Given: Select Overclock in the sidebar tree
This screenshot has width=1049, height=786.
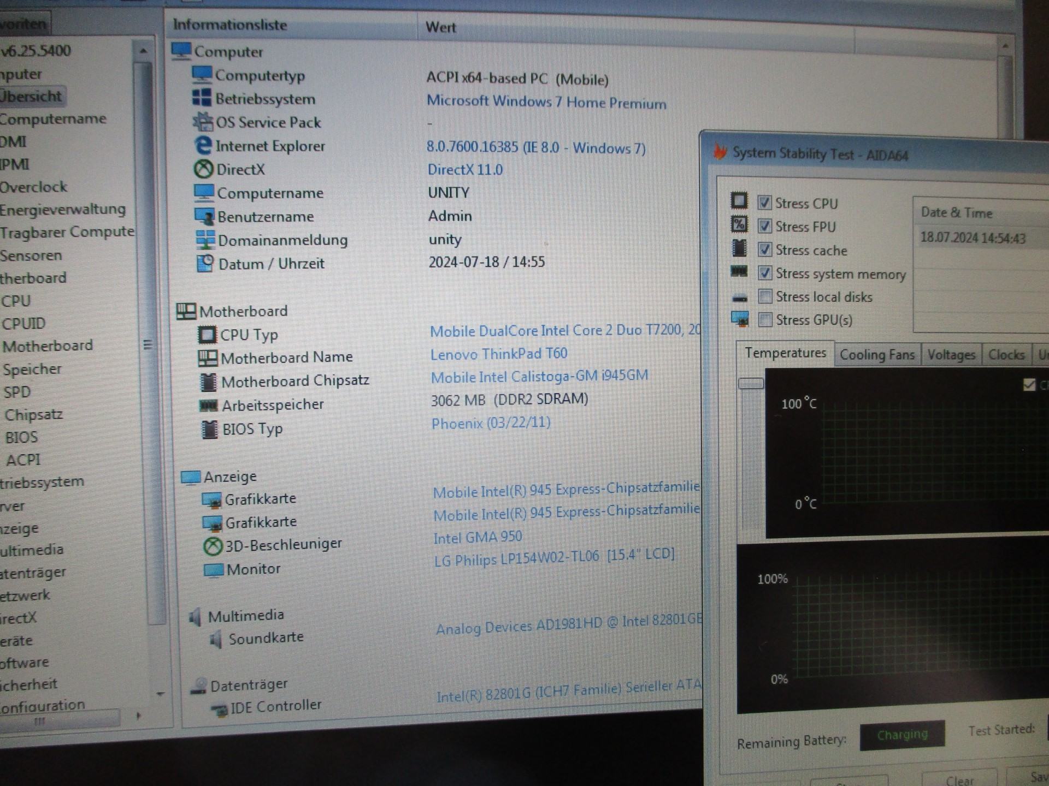Looking at the screenshot, I should [33, 187].
